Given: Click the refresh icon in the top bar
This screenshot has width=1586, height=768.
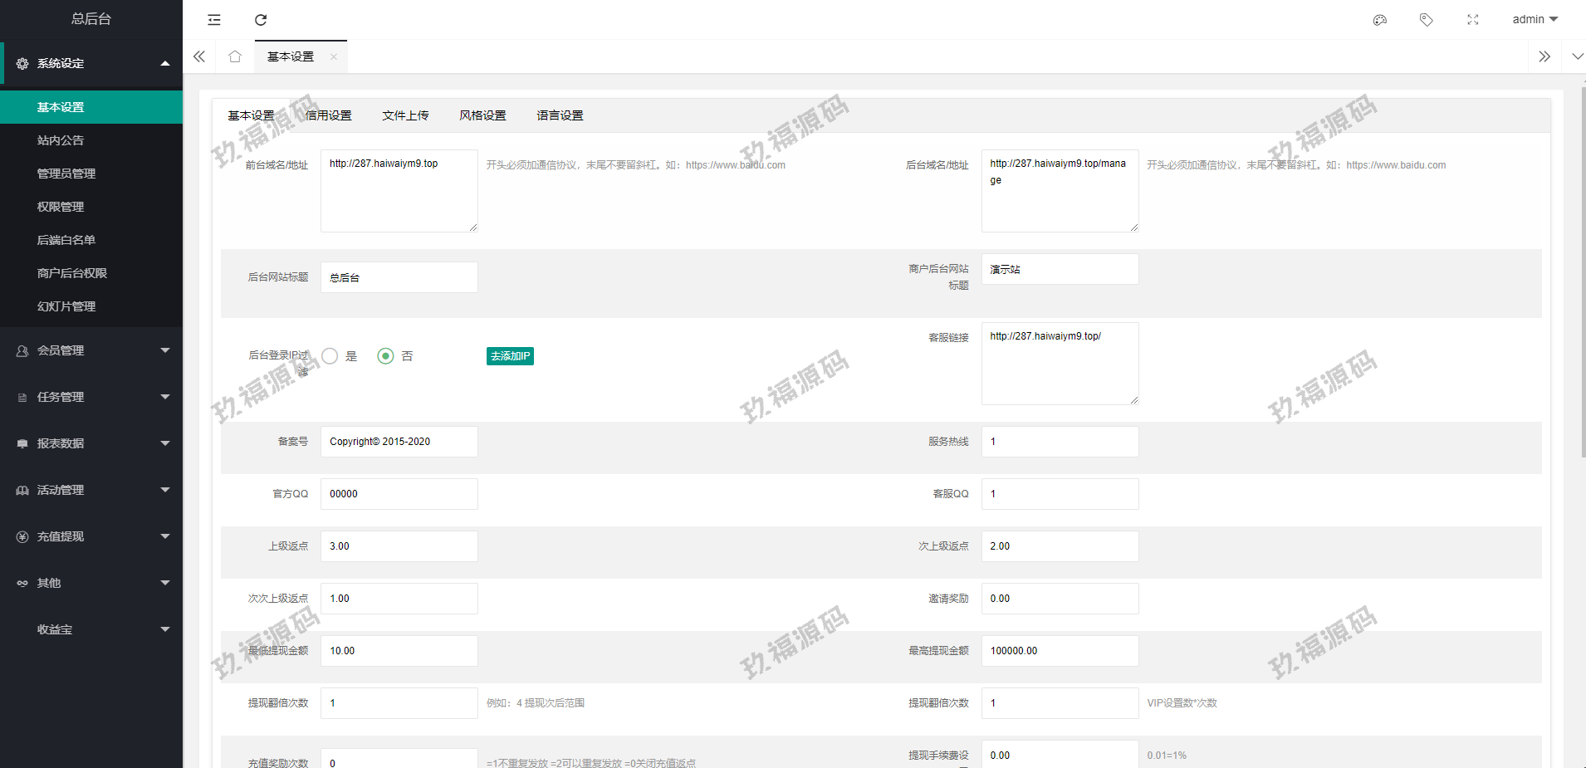Looking at the screenshot, I should [x=261, y=20].
